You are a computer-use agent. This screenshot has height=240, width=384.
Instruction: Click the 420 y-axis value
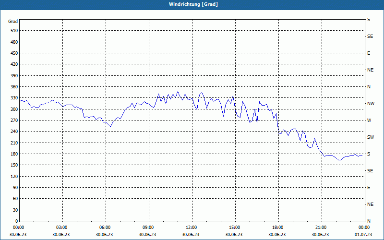click(x=14, y=64)
